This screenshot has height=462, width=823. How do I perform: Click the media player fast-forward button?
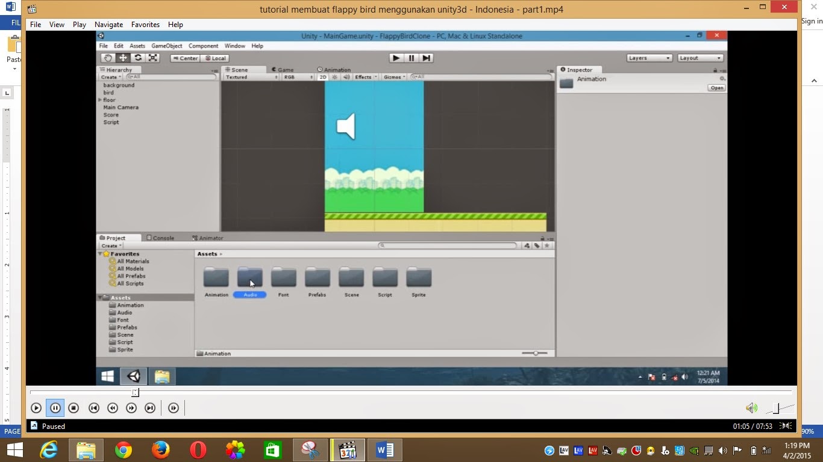[x=131, y=408]
